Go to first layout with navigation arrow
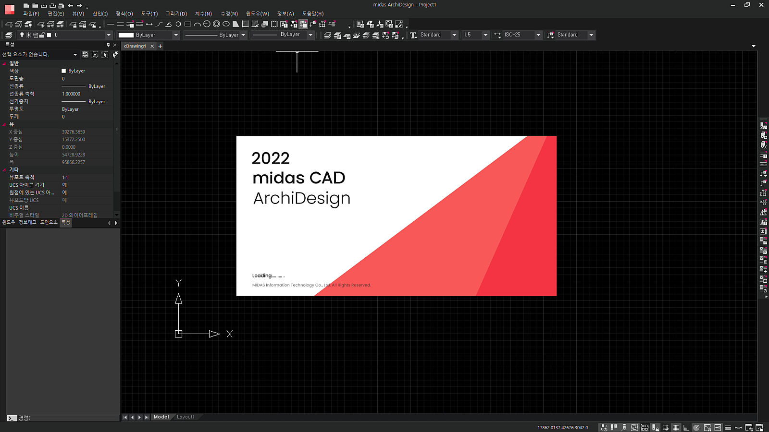This screenshot has width=769, height=432. 125,417
